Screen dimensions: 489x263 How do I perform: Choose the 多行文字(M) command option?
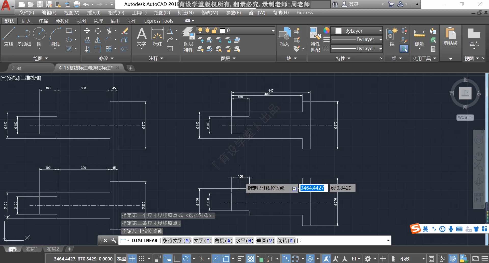(177, 241)
